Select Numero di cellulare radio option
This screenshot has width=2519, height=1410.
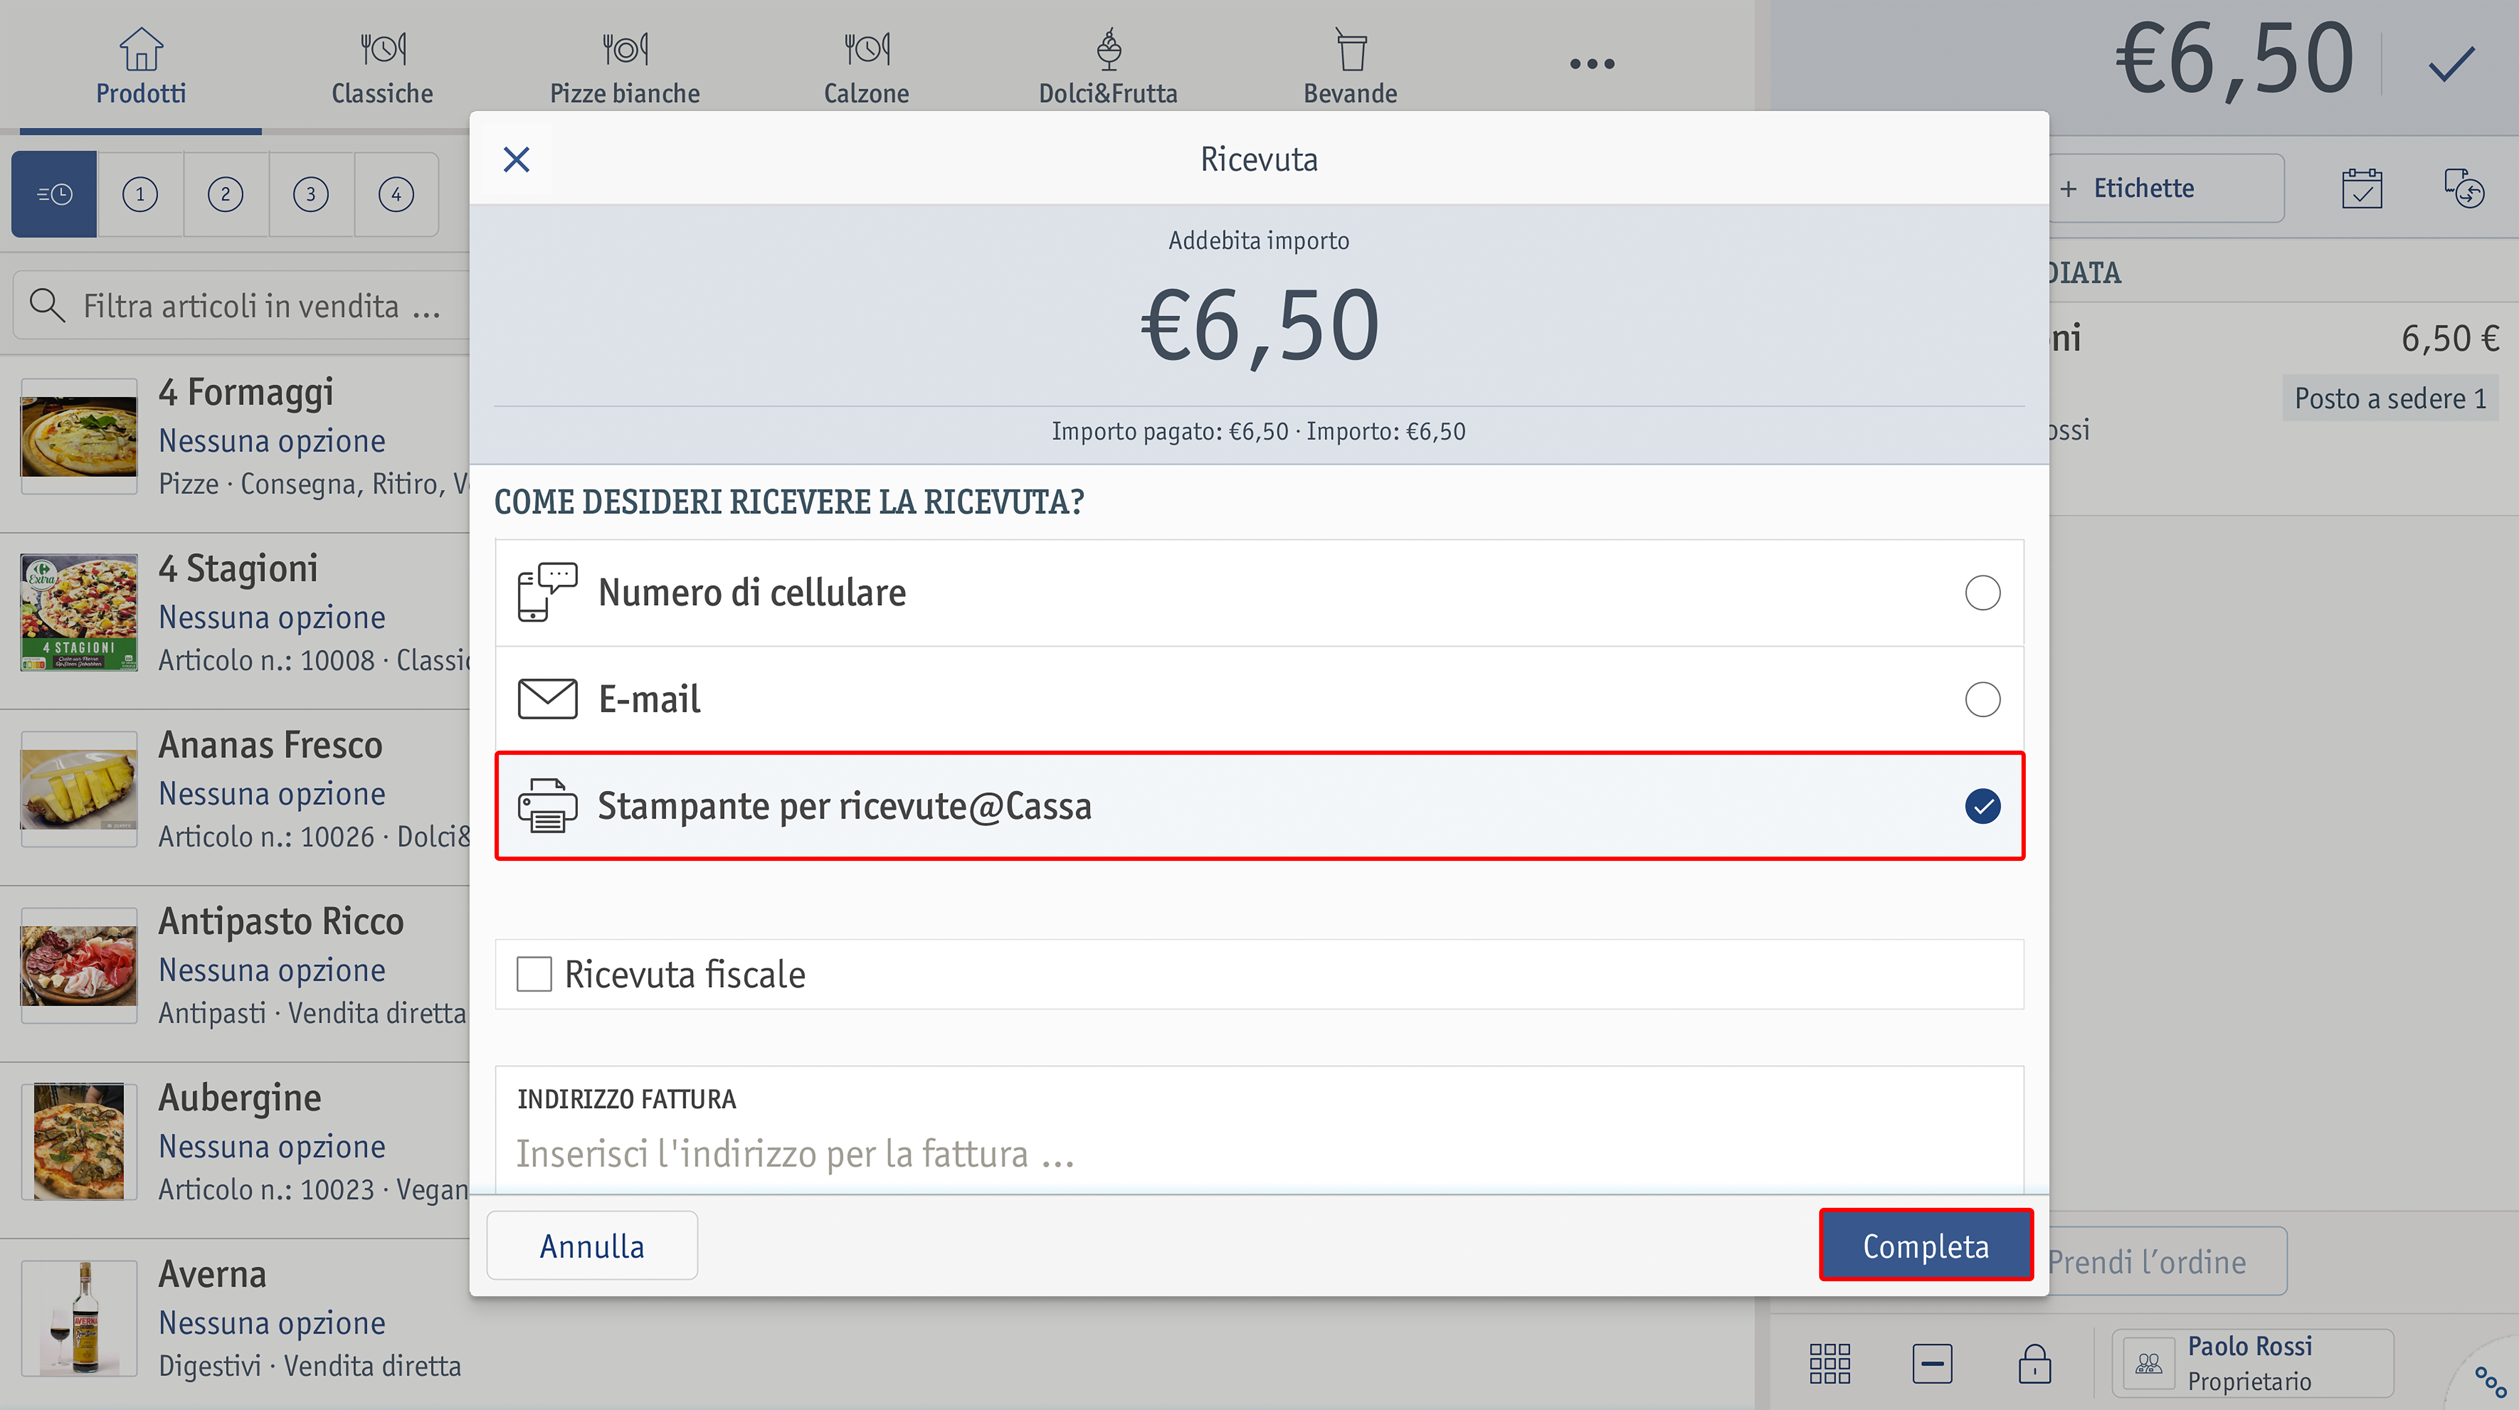point(1982,592)
